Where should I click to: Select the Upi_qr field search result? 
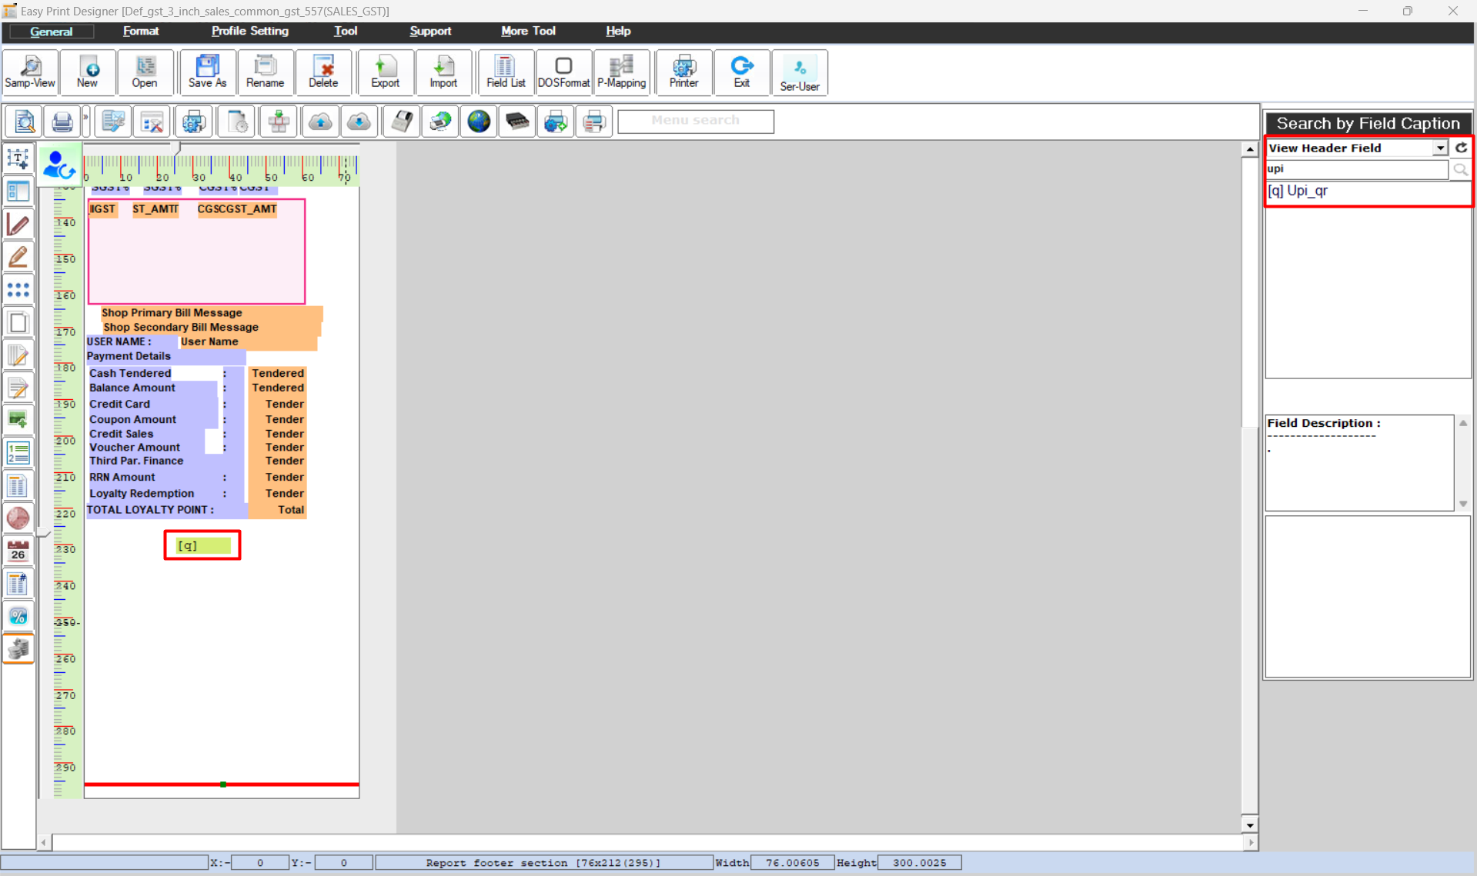(x=1307, y=191)
